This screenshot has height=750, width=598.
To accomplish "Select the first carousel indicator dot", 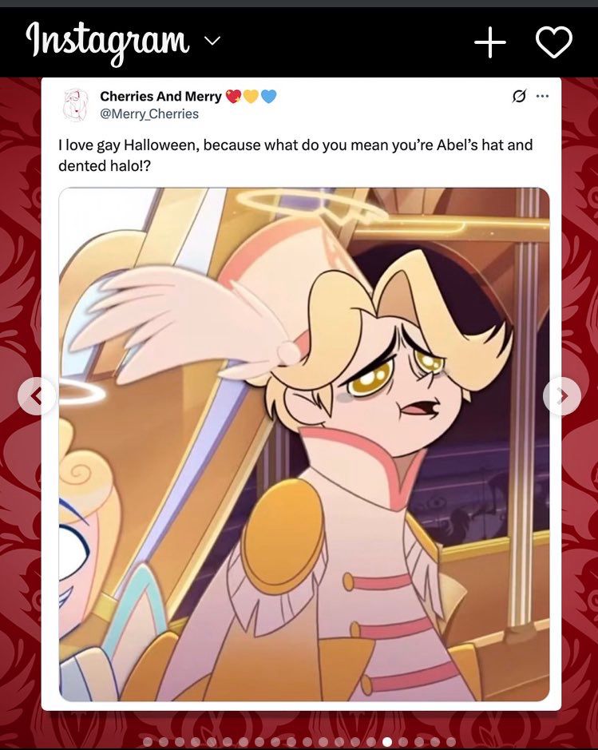I will [147, 742].
